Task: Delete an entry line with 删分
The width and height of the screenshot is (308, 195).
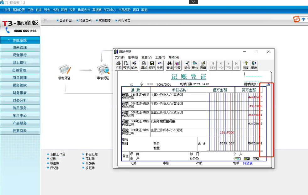Action: click(195, 66)
